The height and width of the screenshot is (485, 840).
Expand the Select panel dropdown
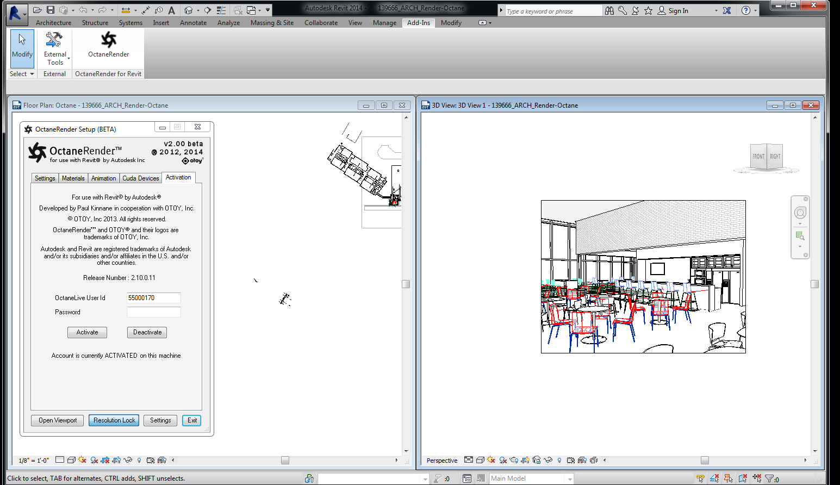pos(22,74)
